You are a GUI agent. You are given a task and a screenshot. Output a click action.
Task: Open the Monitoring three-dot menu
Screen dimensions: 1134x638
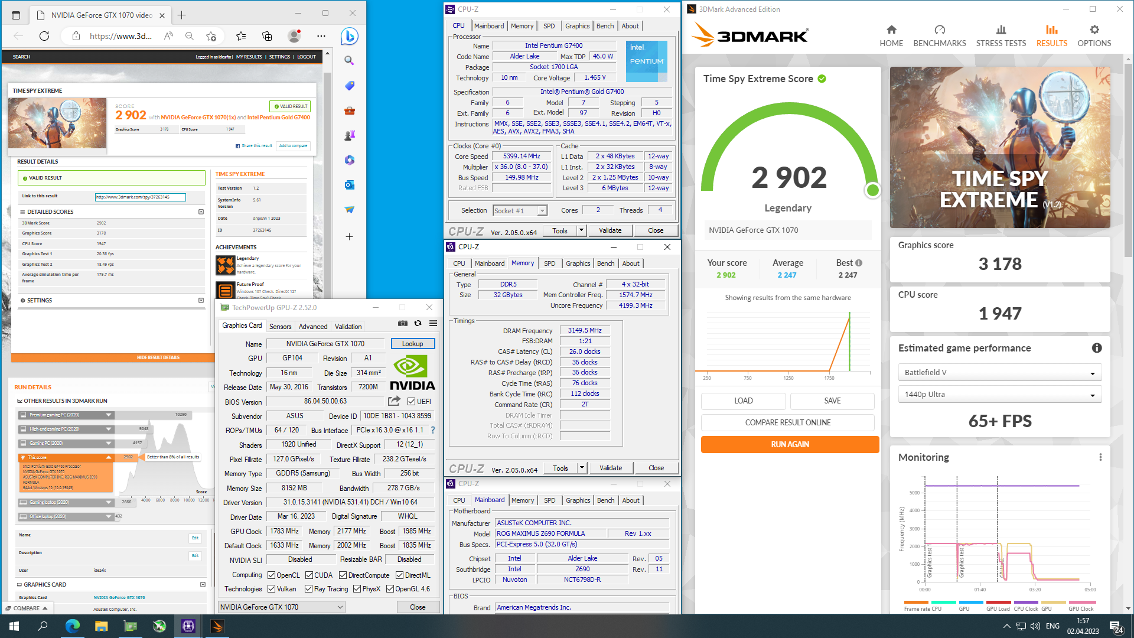click(1100, 457)
